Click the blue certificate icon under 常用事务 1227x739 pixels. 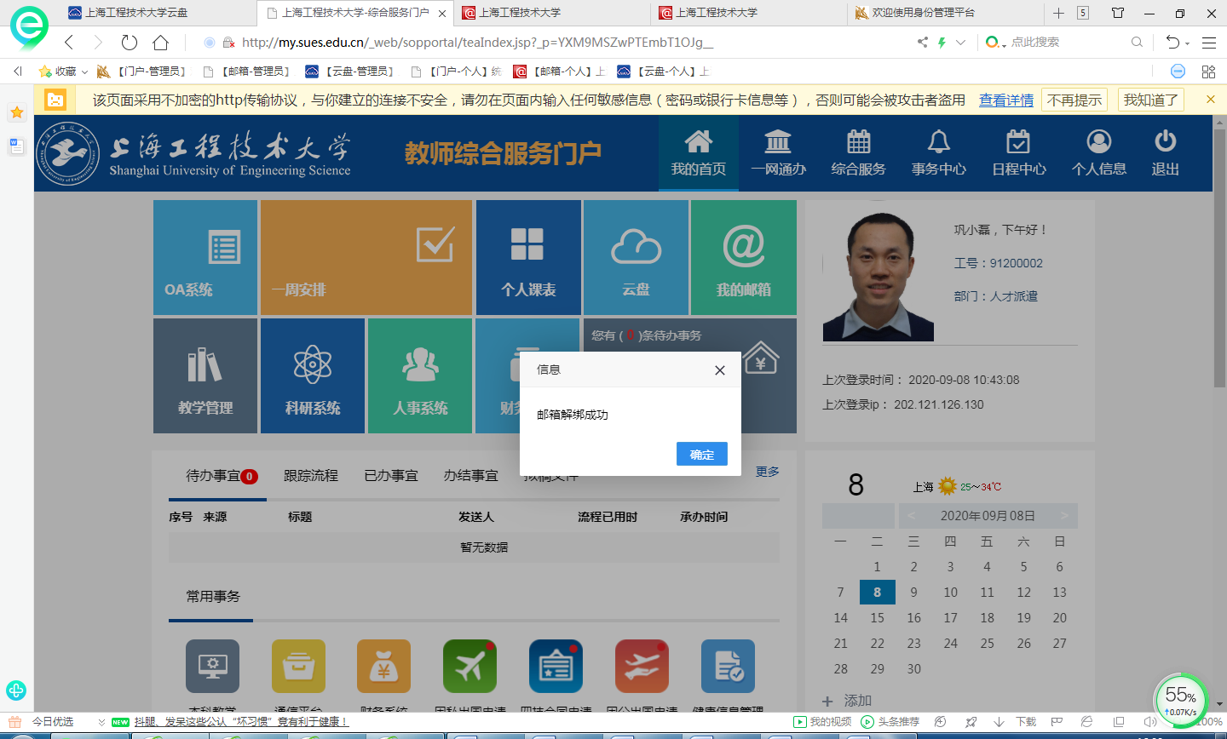pos(556,666)
